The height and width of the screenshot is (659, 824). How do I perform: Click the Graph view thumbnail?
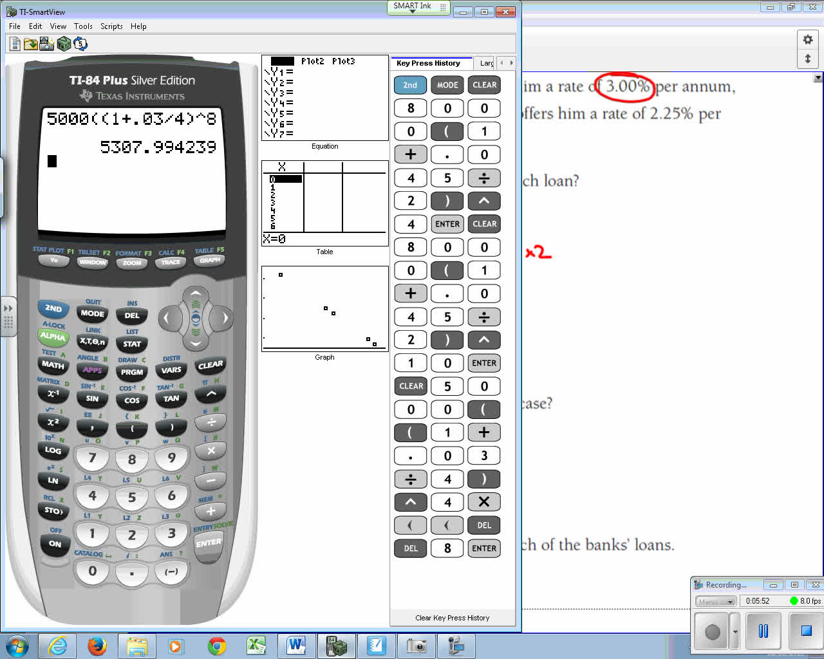[x=325, y=309]
